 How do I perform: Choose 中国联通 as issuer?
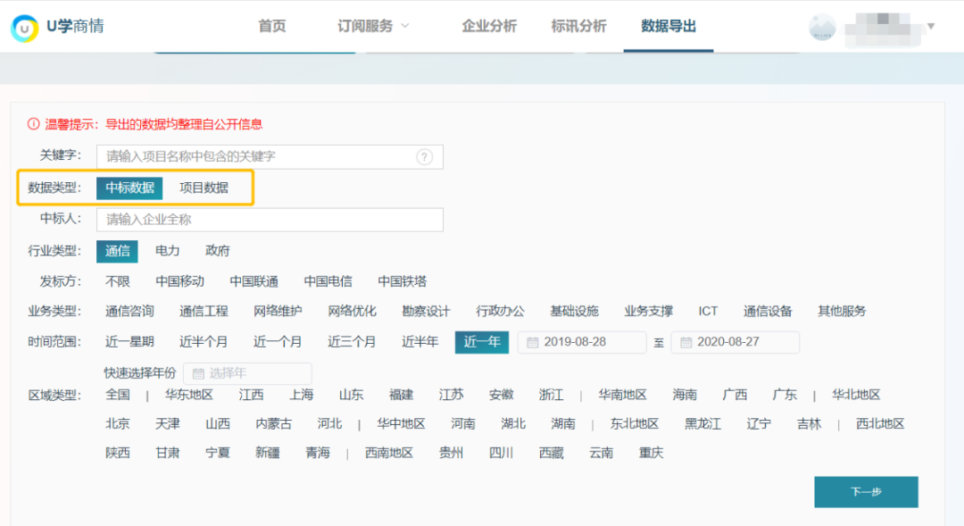tap(253, 282)
